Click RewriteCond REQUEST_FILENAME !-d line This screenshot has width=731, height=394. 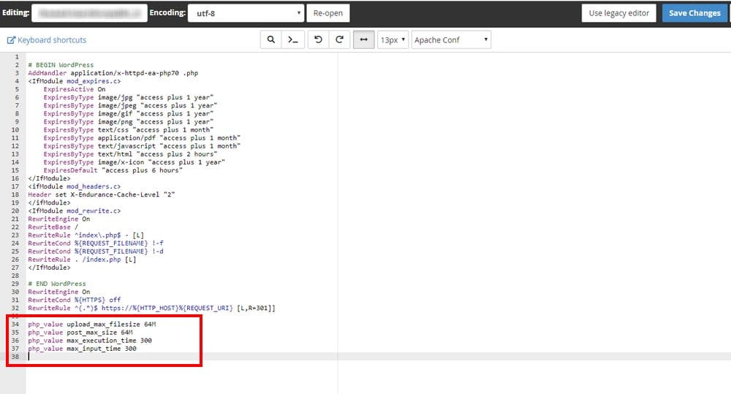point(96,251)
